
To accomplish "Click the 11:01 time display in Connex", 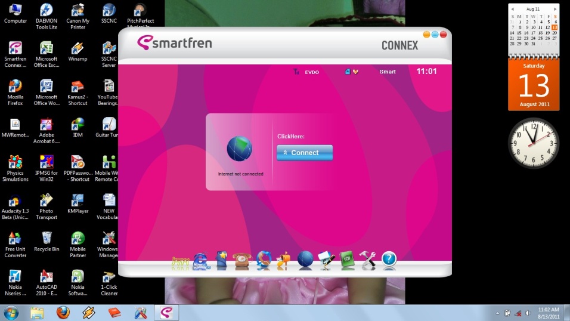I will click(426, 72).
